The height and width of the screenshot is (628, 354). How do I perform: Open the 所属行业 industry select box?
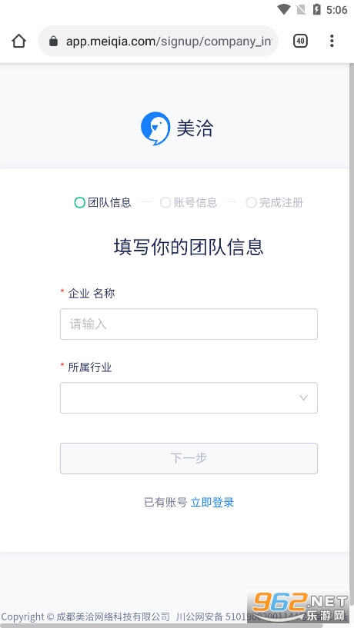189,397
